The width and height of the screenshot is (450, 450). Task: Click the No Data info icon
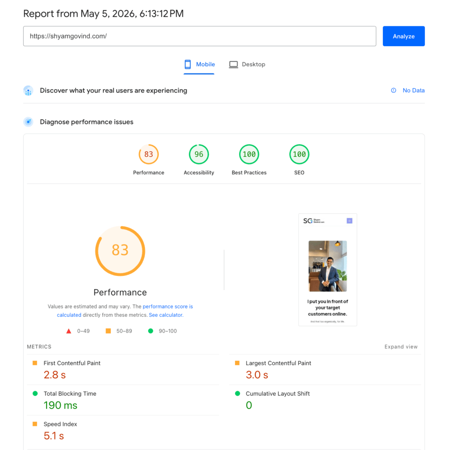393,91
